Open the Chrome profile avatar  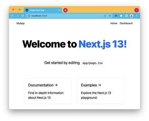[x=131, y=16]
